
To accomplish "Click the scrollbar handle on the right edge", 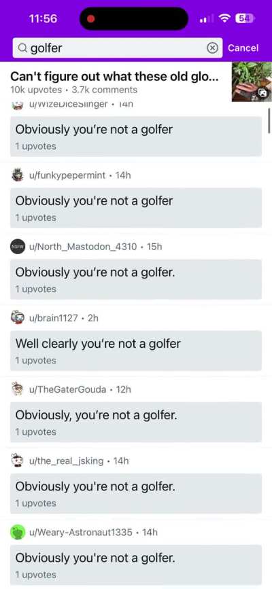I will pos(269,120).
